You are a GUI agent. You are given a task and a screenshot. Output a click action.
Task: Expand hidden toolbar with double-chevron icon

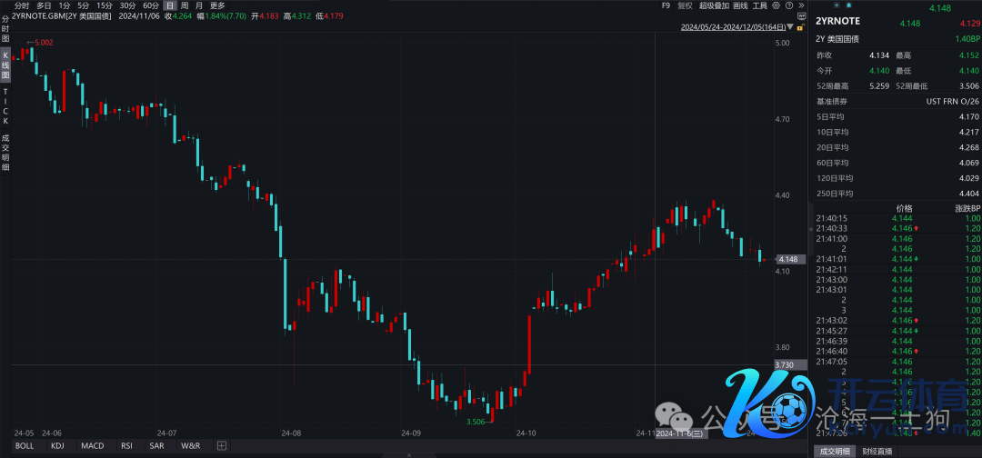(x=799, y=5)
